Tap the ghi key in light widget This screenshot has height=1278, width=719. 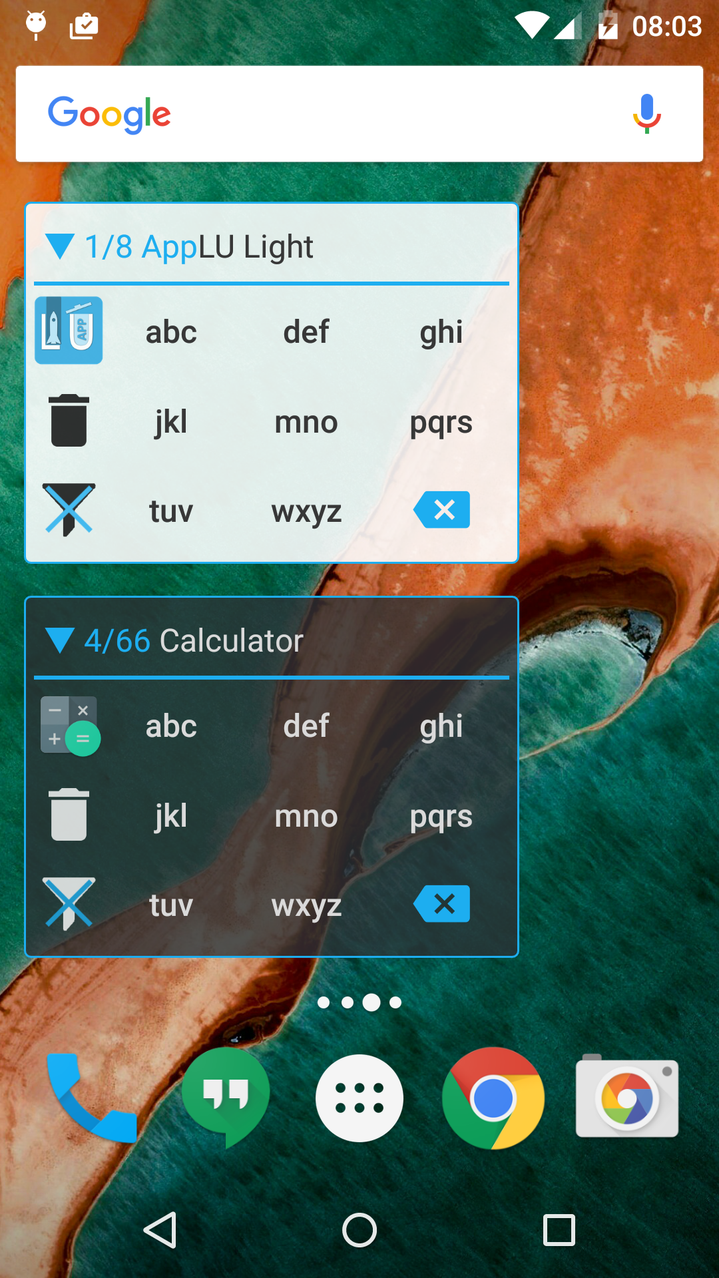pyautogui.click(x=441, y=332)
